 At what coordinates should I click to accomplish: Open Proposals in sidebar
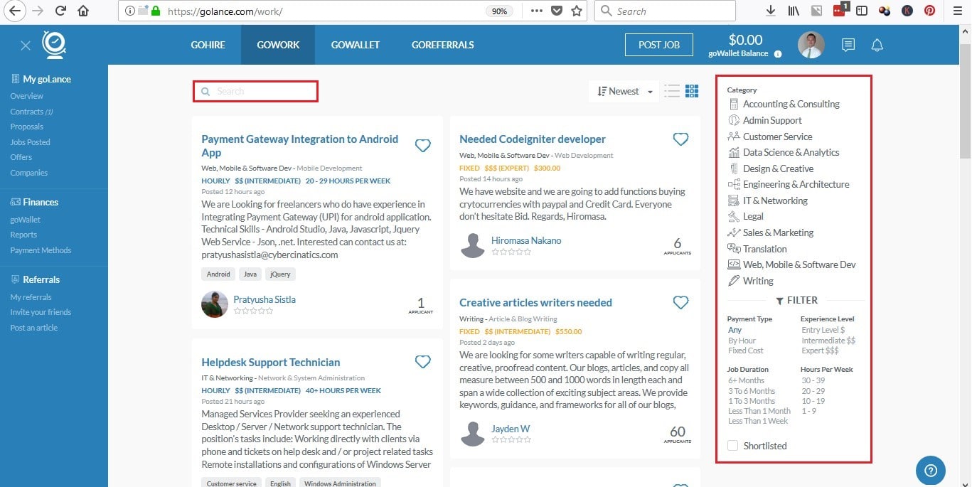26,127
